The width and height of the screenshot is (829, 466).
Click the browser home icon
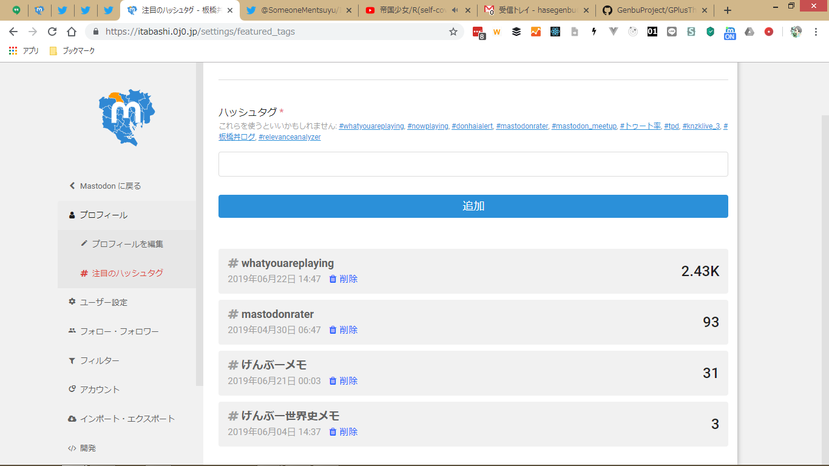72,32
